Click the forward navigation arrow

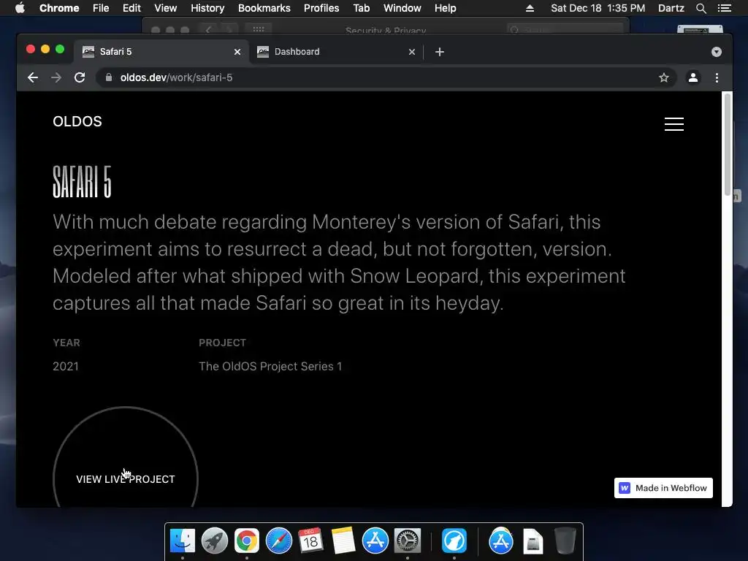pos(56,77)
